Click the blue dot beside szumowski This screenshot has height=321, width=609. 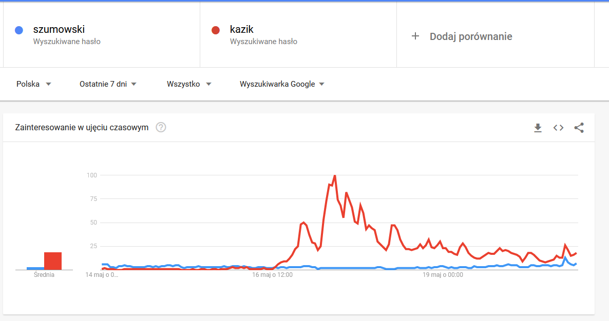tap(18, 30)
